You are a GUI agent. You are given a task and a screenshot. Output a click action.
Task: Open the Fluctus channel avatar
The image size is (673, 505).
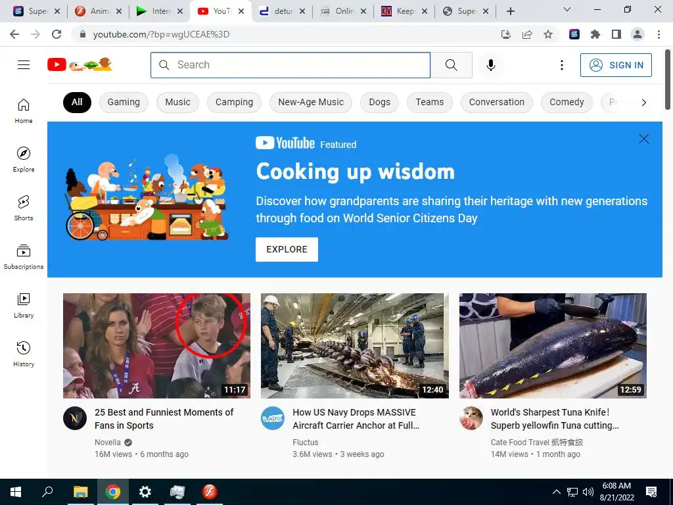point(273,418)
